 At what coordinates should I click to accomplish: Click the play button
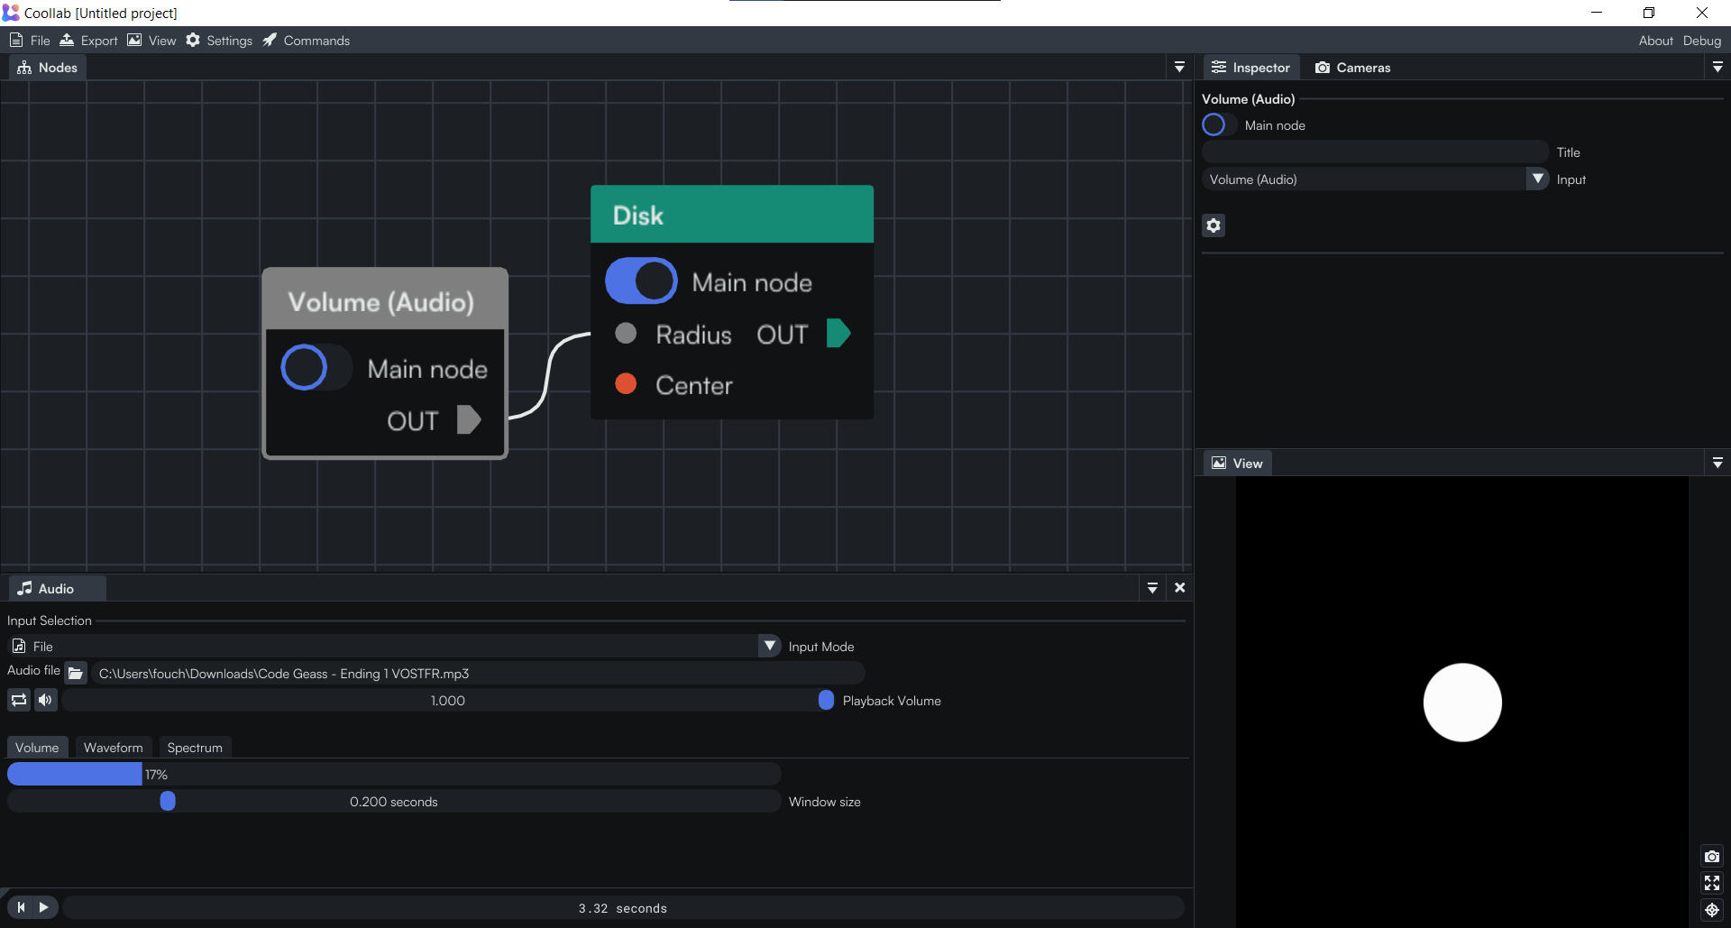click(44, 907)
